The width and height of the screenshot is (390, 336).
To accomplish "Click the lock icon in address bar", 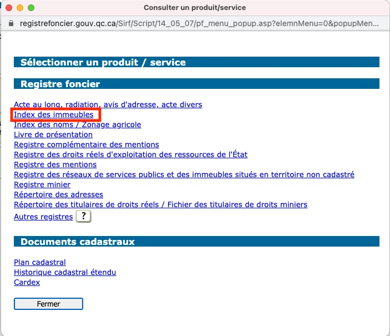I will coord(12,24).
